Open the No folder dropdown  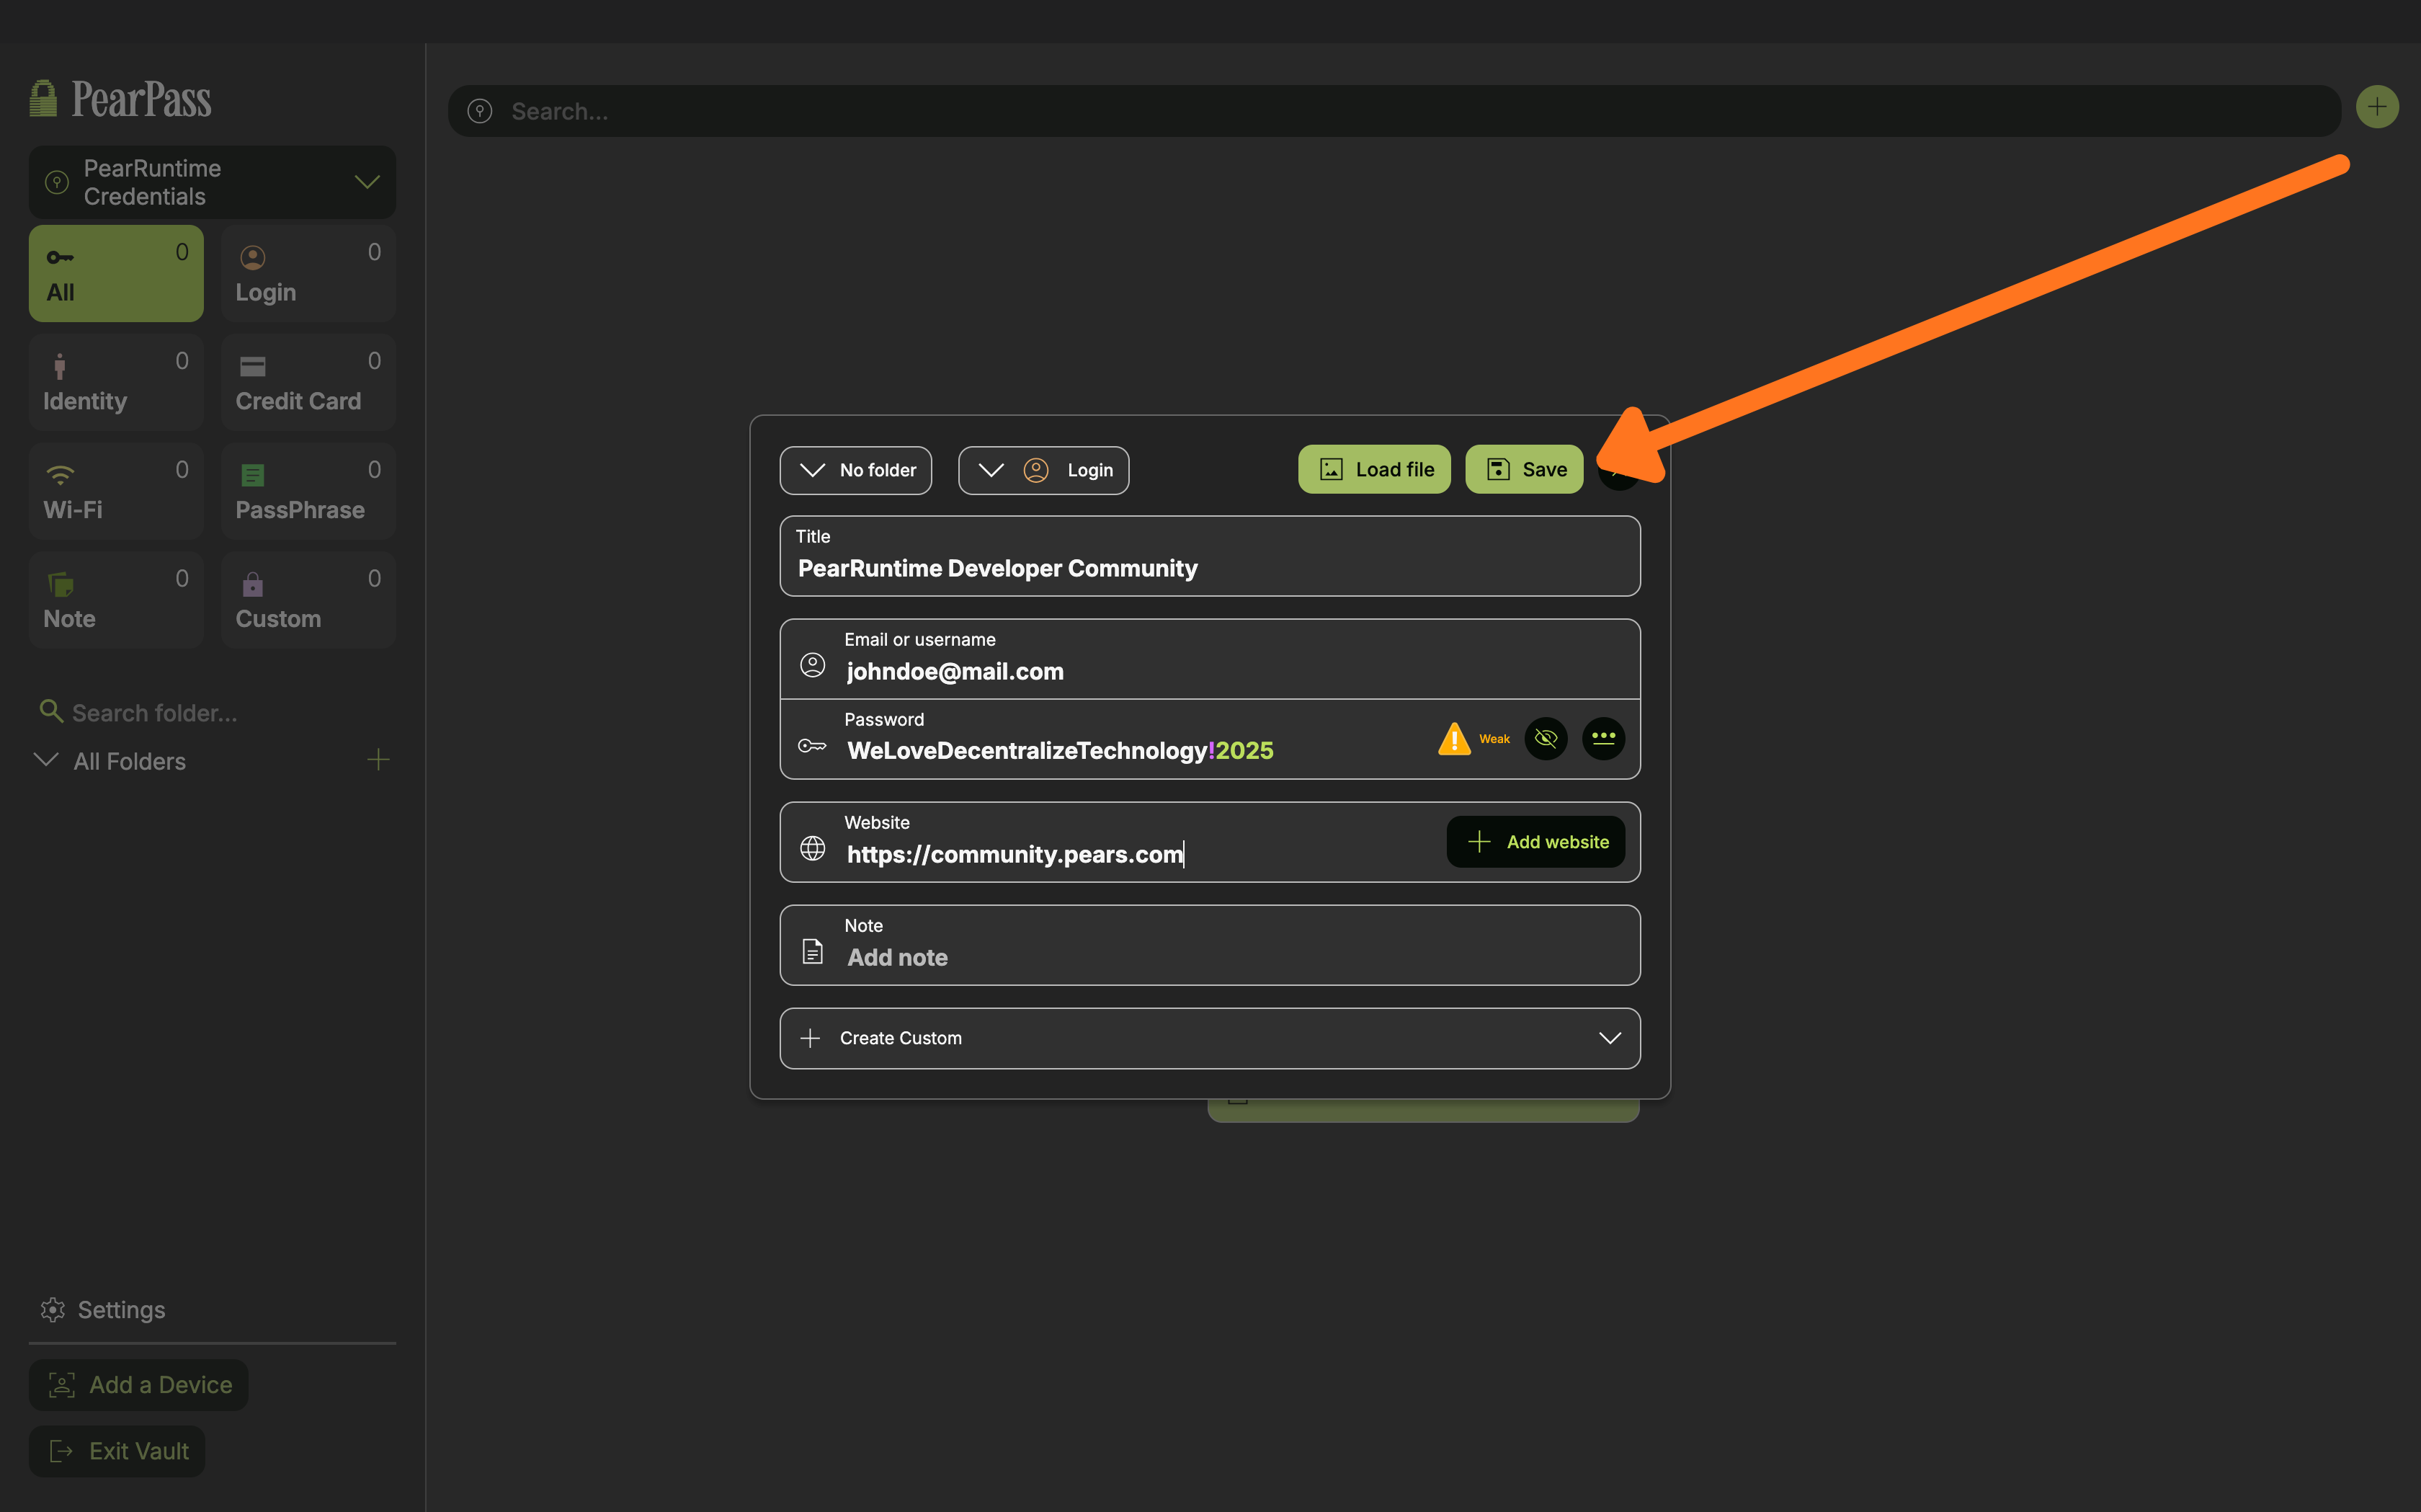(856, 470)
